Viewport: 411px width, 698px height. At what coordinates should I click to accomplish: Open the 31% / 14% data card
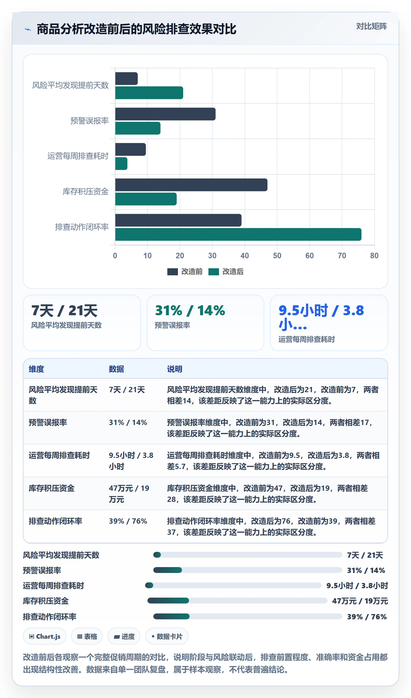(206, 323)
